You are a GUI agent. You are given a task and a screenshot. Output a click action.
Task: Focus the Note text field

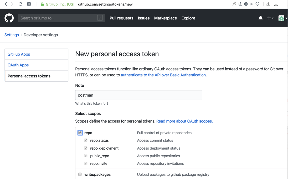click(x=138, y=95)
